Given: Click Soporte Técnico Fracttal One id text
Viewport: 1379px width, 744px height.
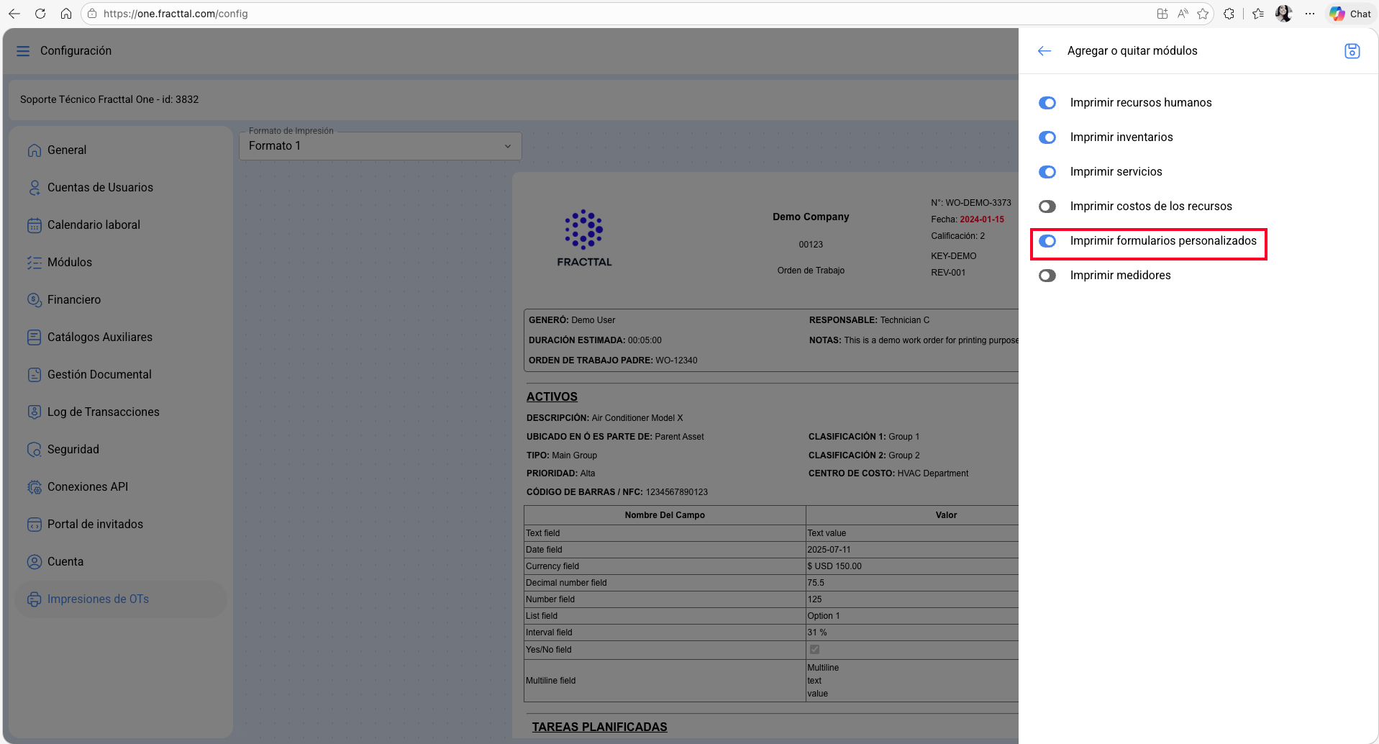Looking at the screenshot, I should [x=109, y=99].
